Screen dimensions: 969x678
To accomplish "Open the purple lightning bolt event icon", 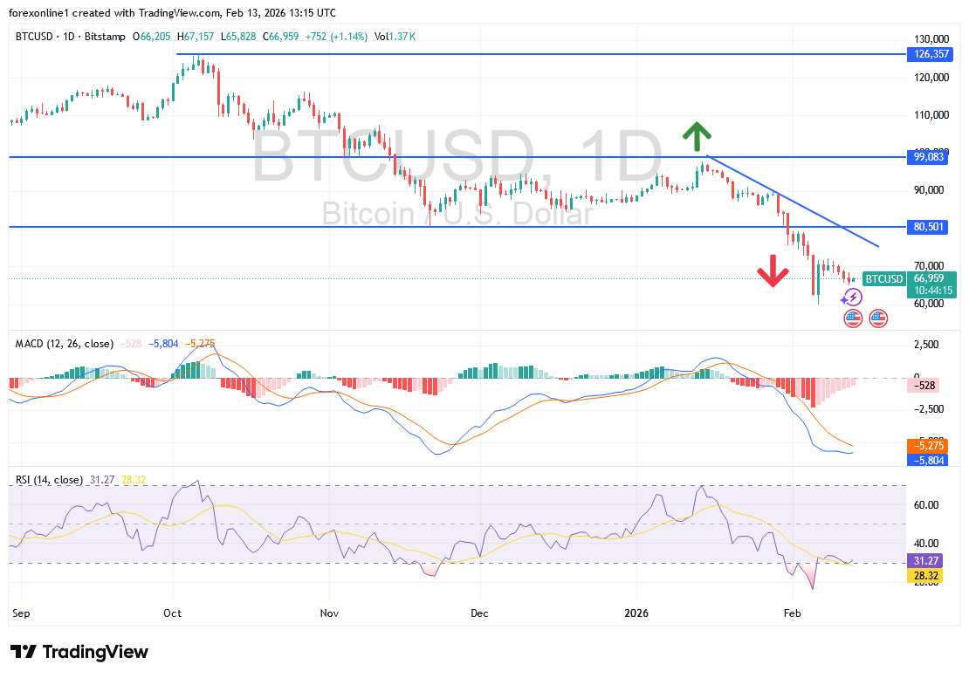I will pos(853,298).
